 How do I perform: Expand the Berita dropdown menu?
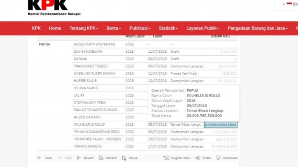pyautogui.click(x=114, y=28)
